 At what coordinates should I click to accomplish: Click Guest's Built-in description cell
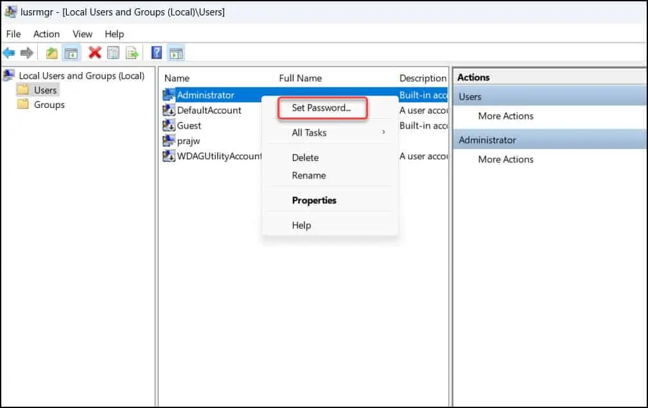[x=423, y=126]
